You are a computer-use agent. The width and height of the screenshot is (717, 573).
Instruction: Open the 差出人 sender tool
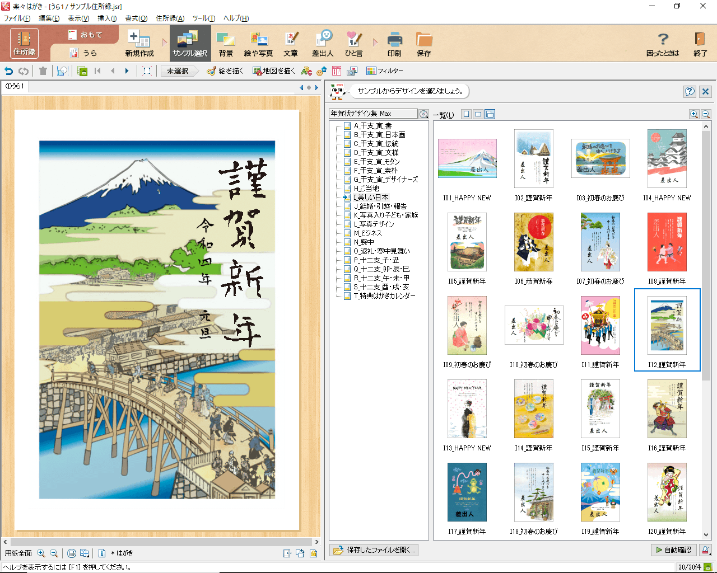323,44
